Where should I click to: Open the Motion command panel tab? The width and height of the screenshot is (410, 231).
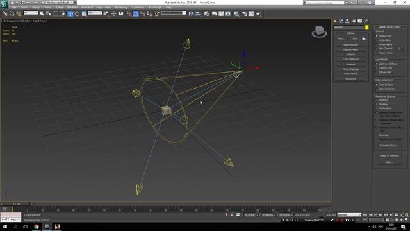[354, 21]
